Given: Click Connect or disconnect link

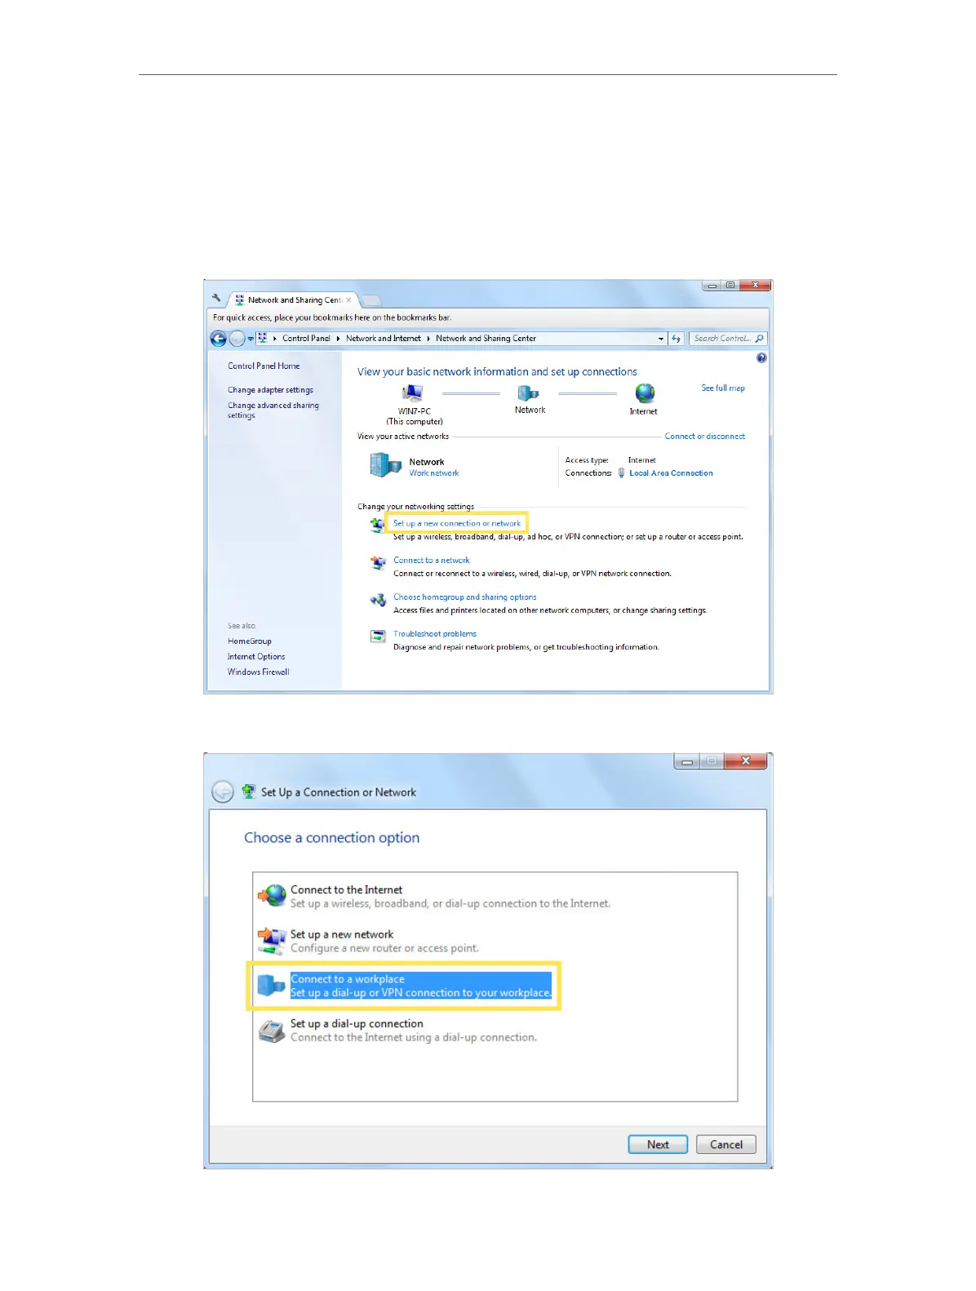Looking at the screenshot, I should pyautogui.click(x=705, y=437).
